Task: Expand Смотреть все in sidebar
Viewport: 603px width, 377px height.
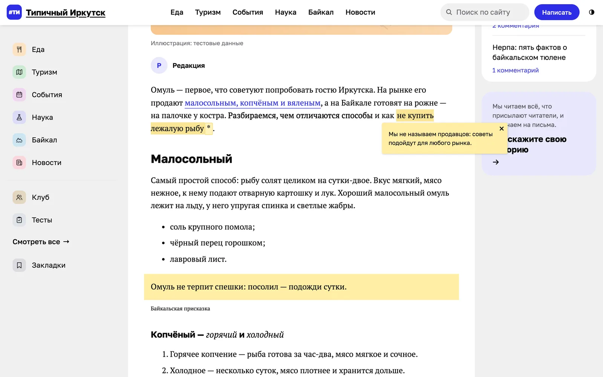Action: point(41,242)
